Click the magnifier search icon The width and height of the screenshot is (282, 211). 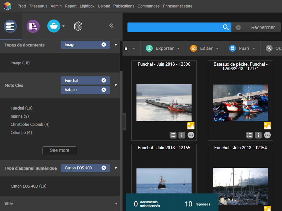click(226, 27)
